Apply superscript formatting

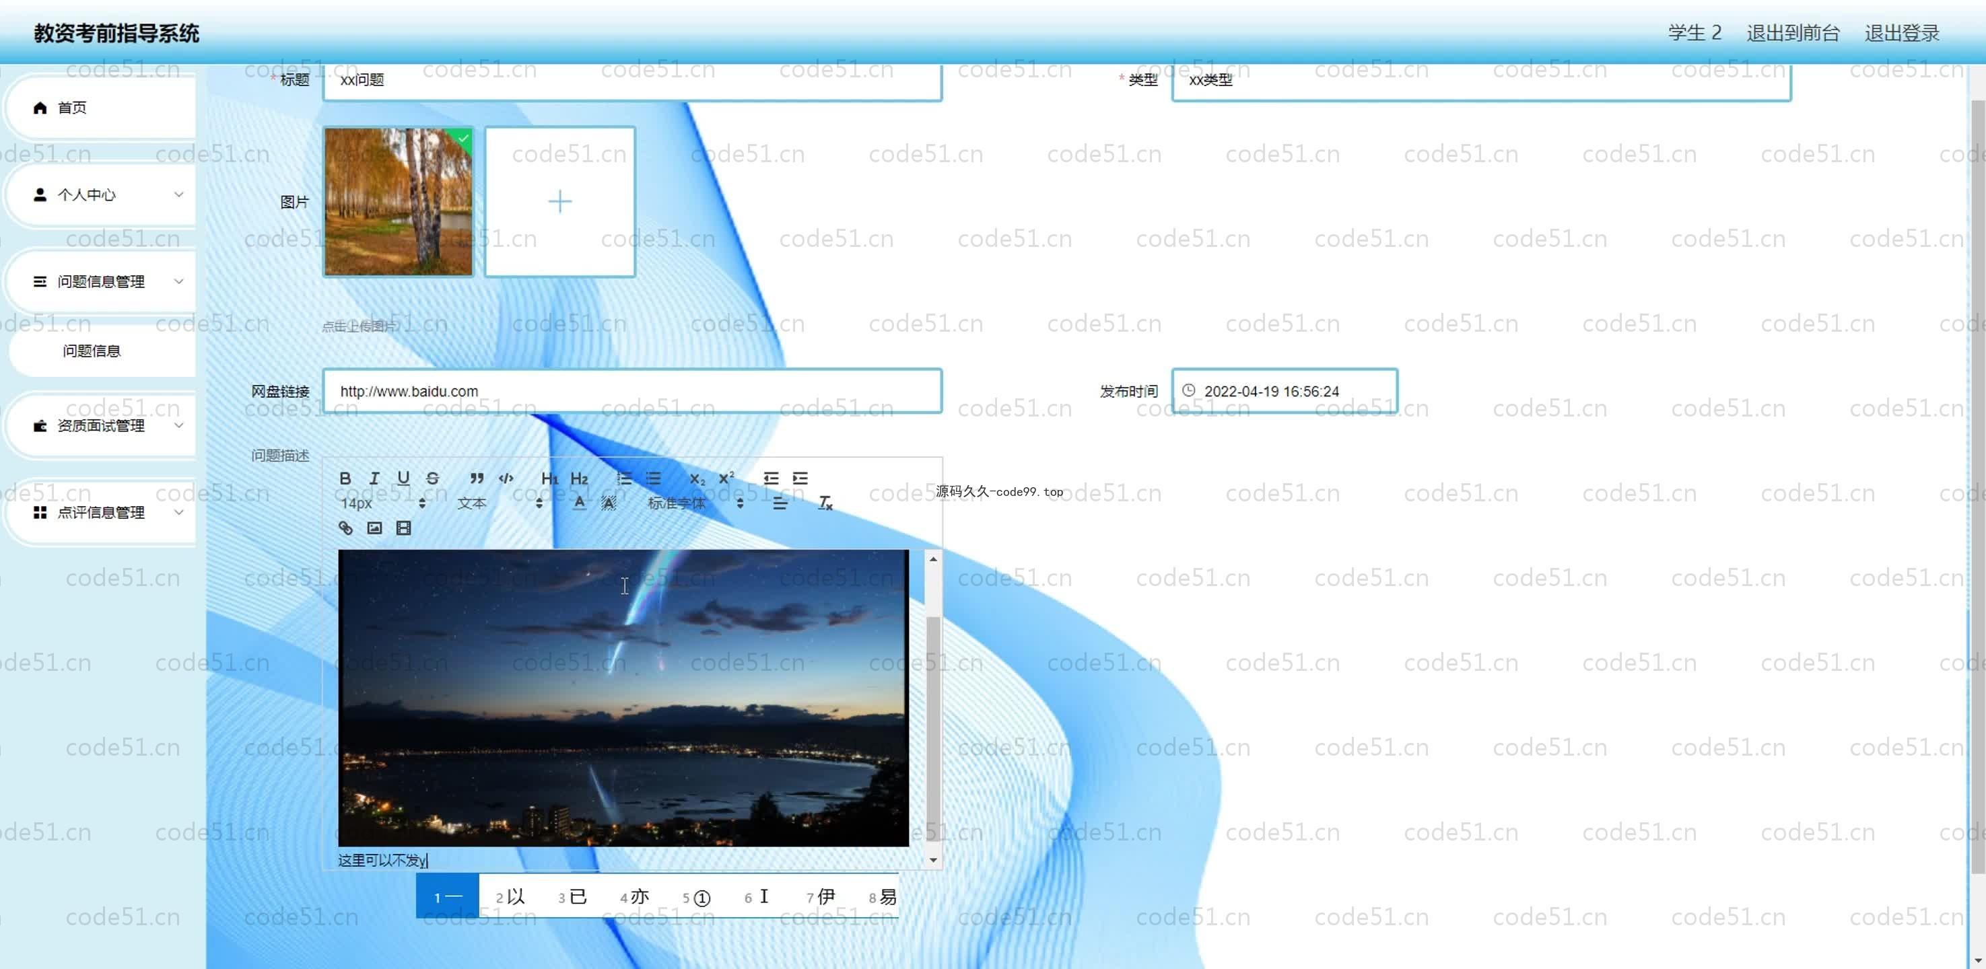(x=726, y=478)
